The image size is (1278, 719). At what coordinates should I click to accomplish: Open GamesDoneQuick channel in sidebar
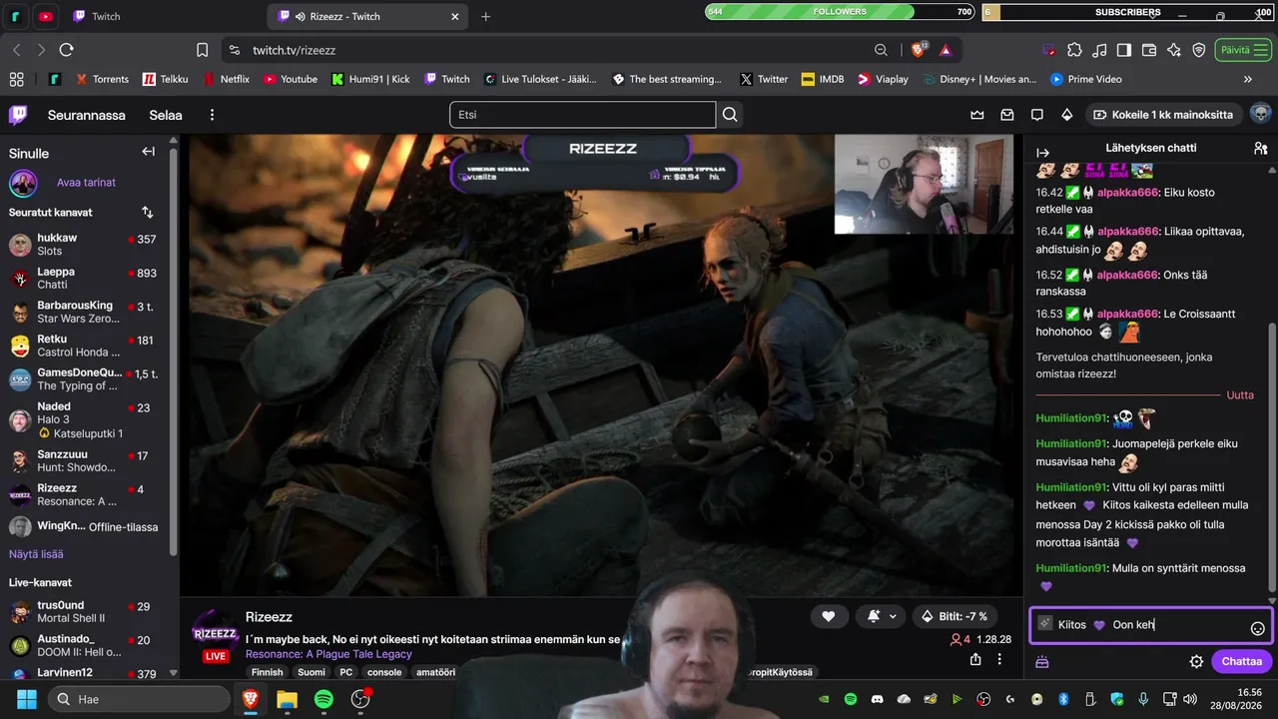click(x=88, y=379)
